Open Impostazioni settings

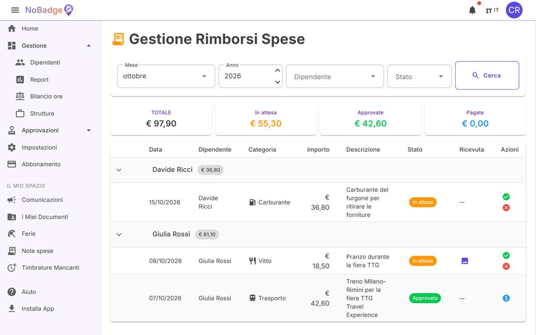(x=50, y=148)
